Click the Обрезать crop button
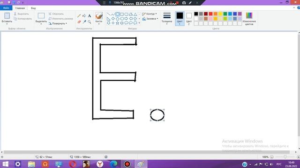The image size is (300, 168). pyautogui.click(x=56, y=14)
